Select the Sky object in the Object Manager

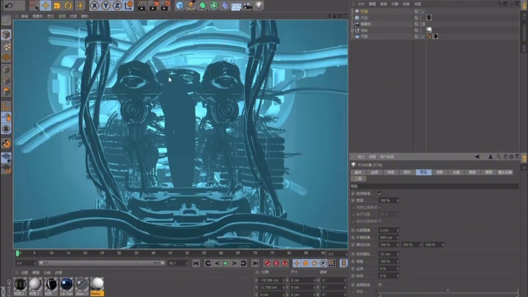(x=364, y=18)
